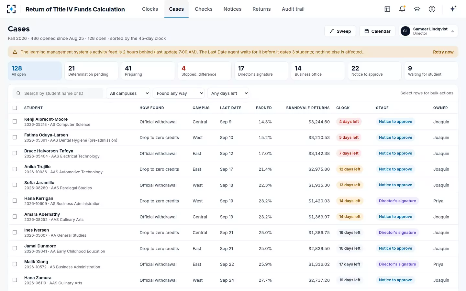Switch to the Returns tab
466x291 pixels.
[261, 9]
